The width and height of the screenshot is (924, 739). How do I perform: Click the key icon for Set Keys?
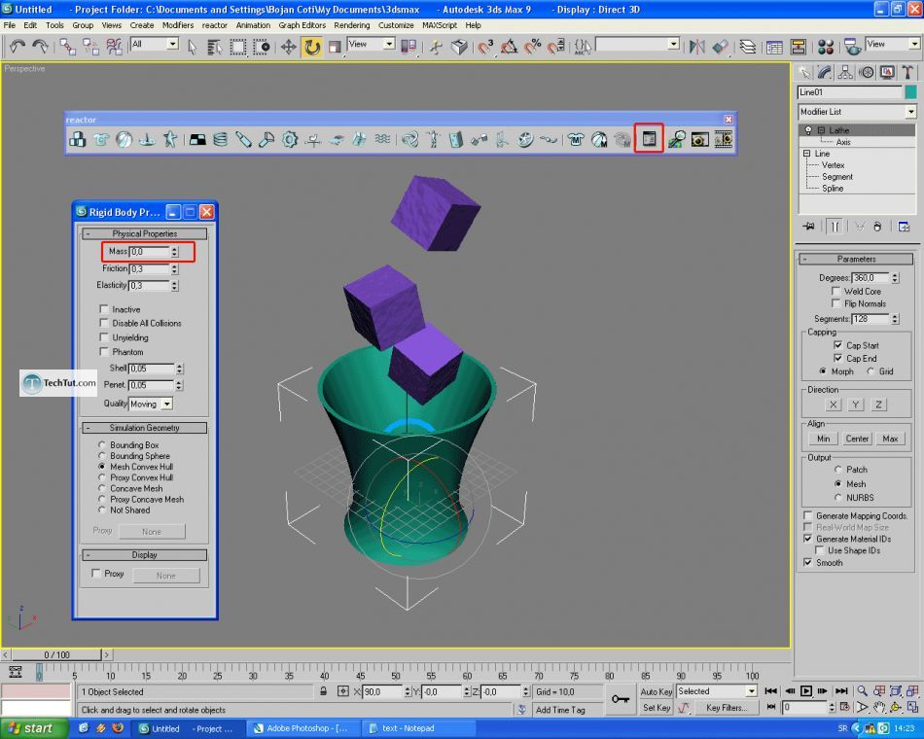(620, 699)
